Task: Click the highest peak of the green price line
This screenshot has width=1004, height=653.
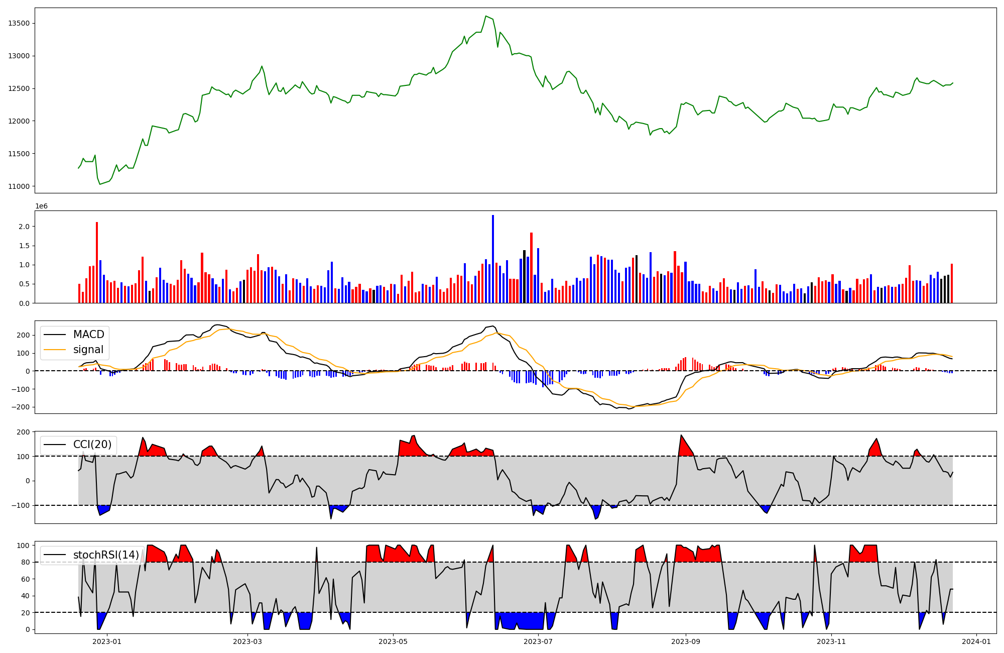Action: point(485,16)
